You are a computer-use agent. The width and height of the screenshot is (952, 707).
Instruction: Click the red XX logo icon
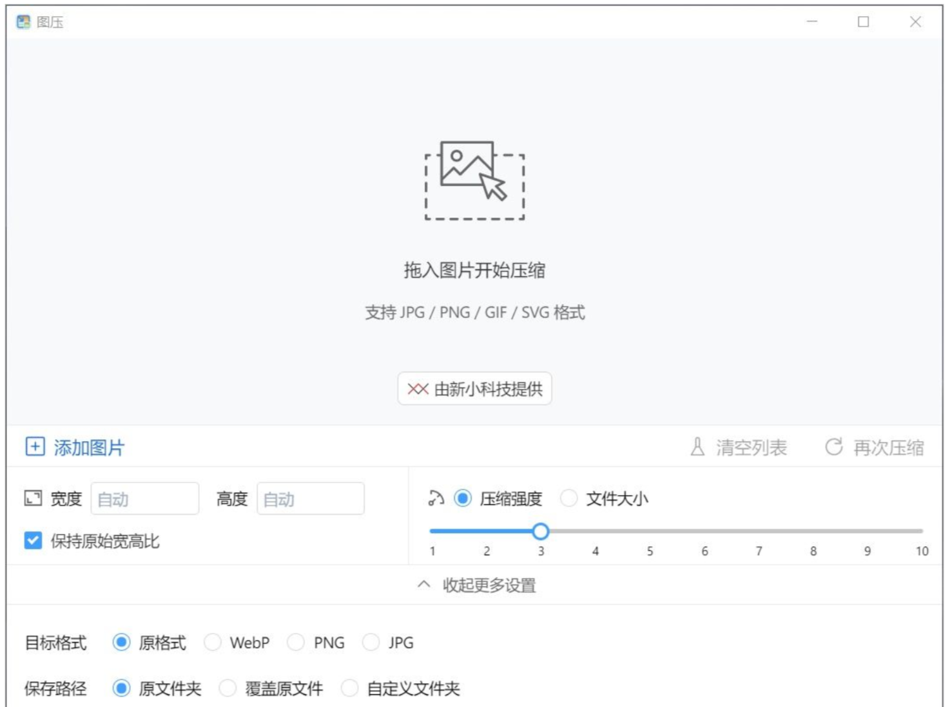tap(418, 389)
